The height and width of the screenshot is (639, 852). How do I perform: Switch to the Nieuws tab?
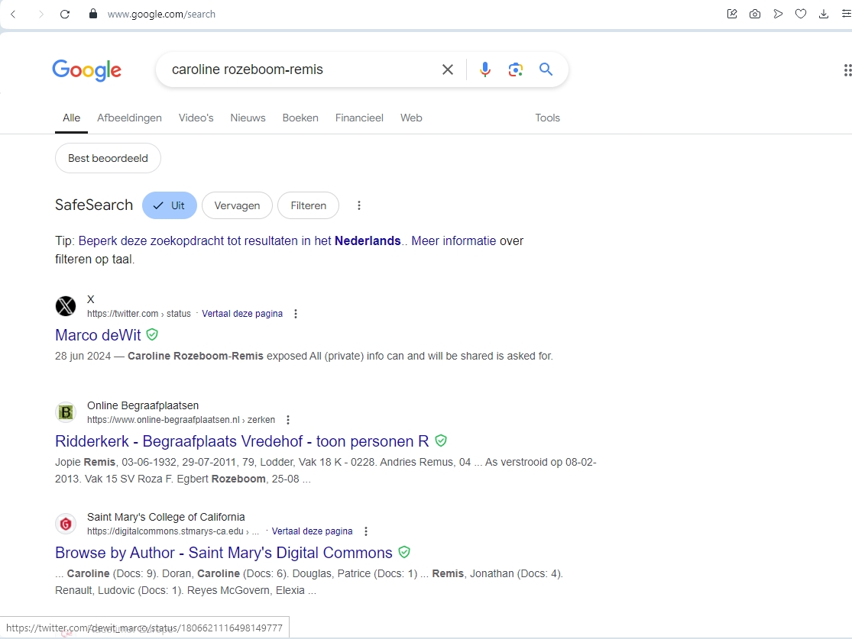click(248, 118)
